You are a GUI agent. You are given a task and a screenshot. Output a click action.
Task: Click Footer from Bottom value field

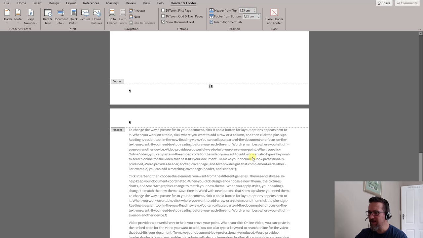(250, 16)
